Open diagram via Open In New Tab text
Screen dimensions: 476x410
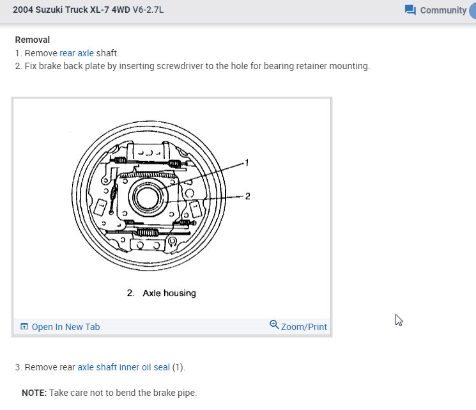pyautogui.click(x=66, y=327)
